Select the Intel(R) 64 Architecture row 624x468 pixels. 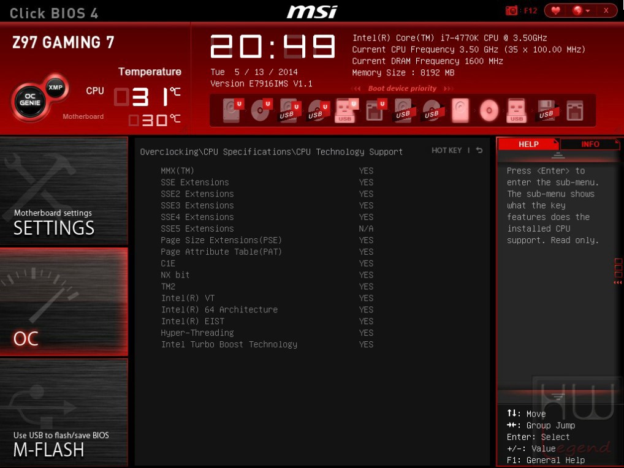pyautogui.click(x=267, y=309)
